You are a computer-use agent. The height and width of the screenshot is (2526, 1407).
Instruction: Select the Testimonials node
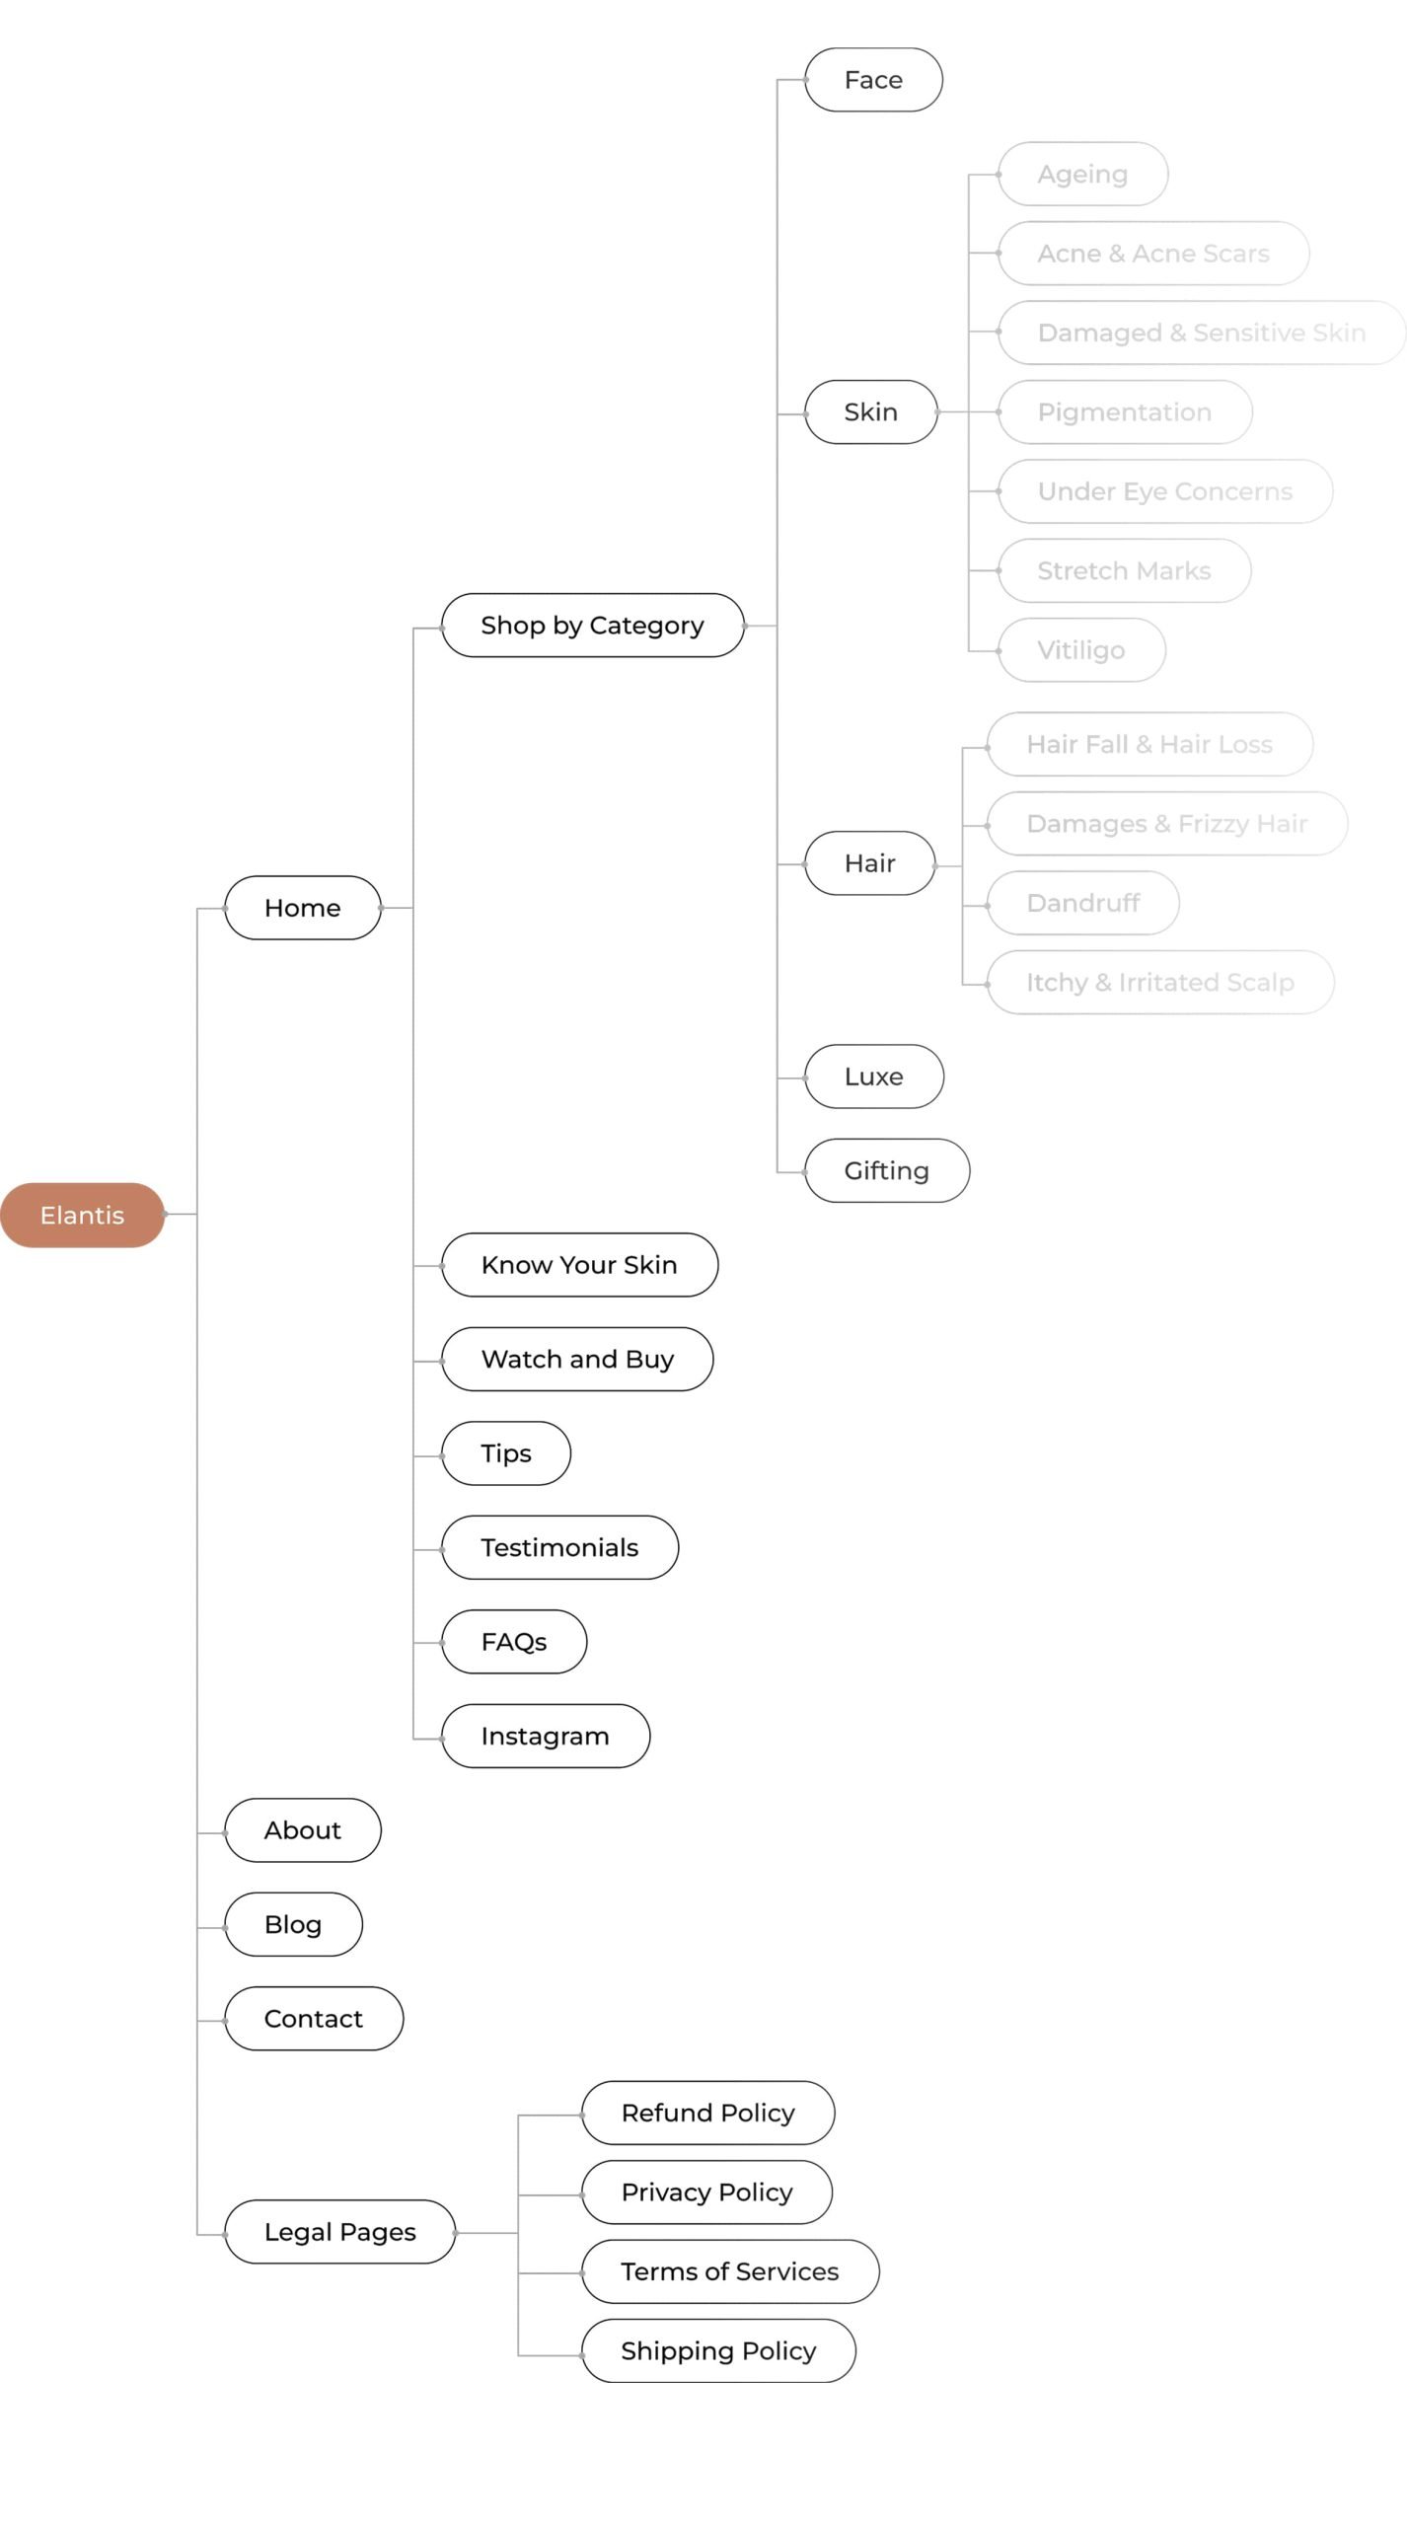pyautogui.click(x=559, y=1547)
